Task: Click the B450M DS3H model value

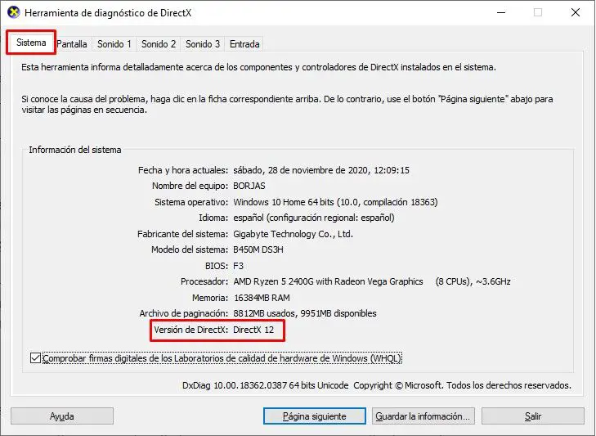Action: 258,249
